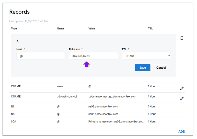Click the Type column header
Image resolution: width=197 pixels, height=139 pixels.
pos(14,28)
